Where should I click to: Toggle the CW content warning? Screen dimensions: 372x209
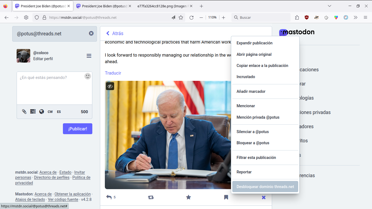click(x=50, y=112)
